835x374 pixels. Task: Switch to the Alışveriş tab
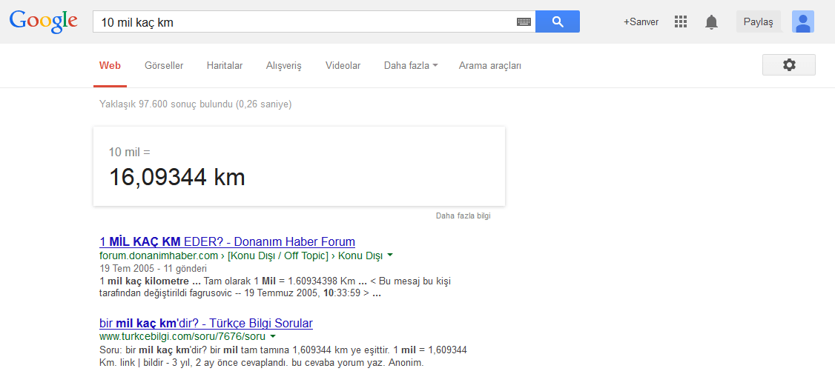coord(284,66)
